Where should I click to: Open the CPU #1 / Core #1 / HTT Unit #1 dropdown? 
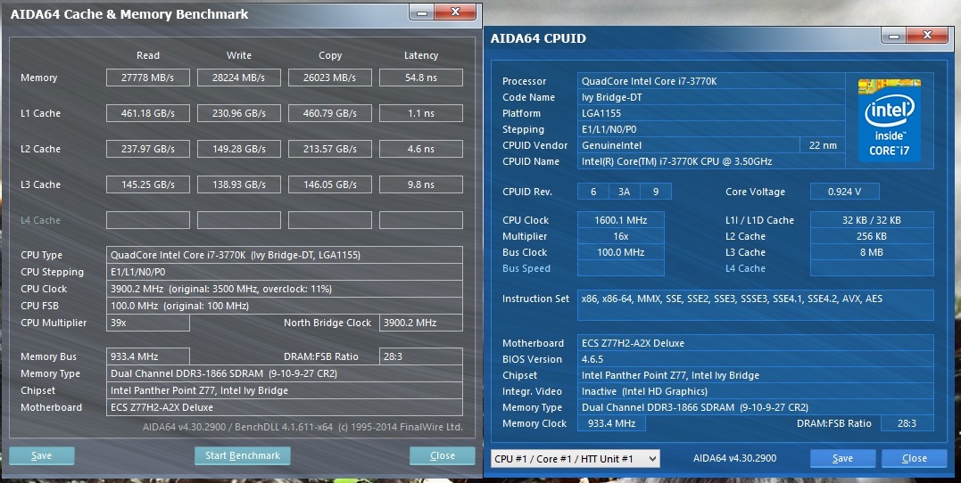tap(575, 459)
